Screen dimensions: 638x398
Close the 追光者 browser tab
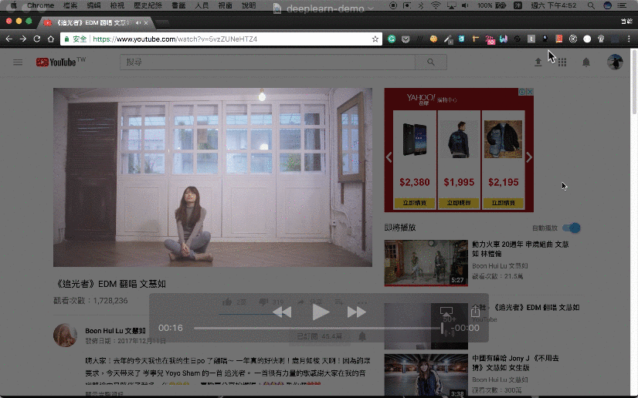pyautogui.click(x=147, y=22)
